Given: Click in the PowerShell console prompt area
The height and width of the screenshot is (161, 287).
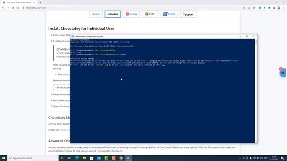Looking at the screenshot, I should (x=162, y=91).
